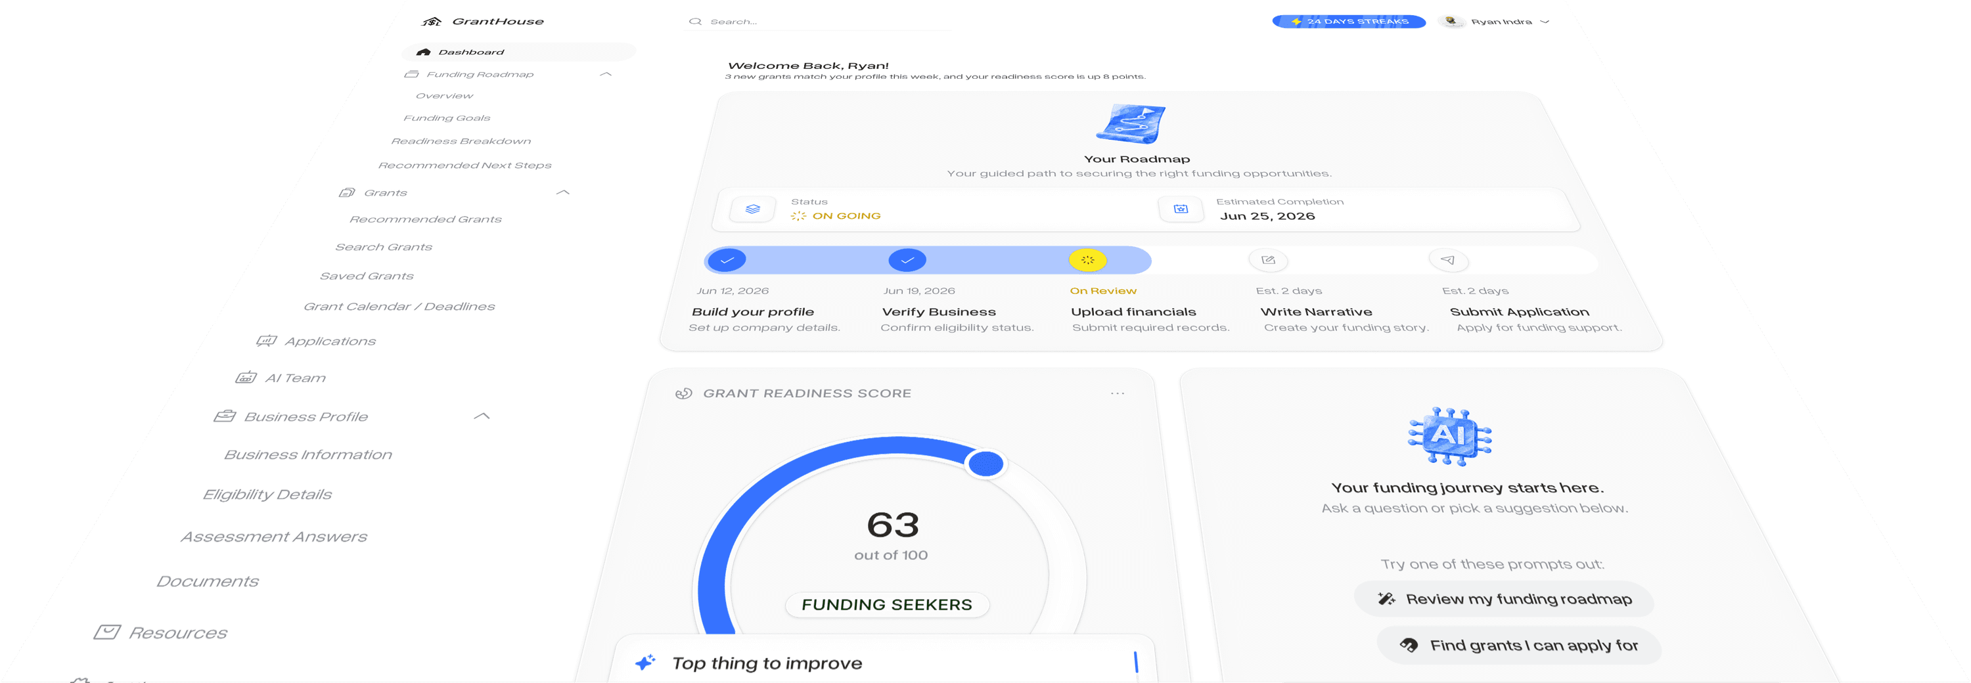
Task: Open Documents in sidebar
Action: [208, 582]
